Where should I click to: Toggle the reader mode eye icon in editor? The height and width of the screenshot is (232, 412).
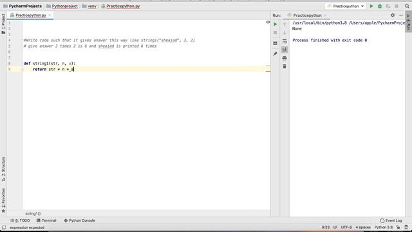(x=268, y=22)
